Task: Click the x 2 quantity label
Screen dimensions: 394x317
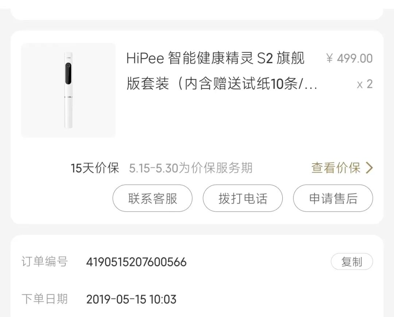Action: [x=364, y=84]
